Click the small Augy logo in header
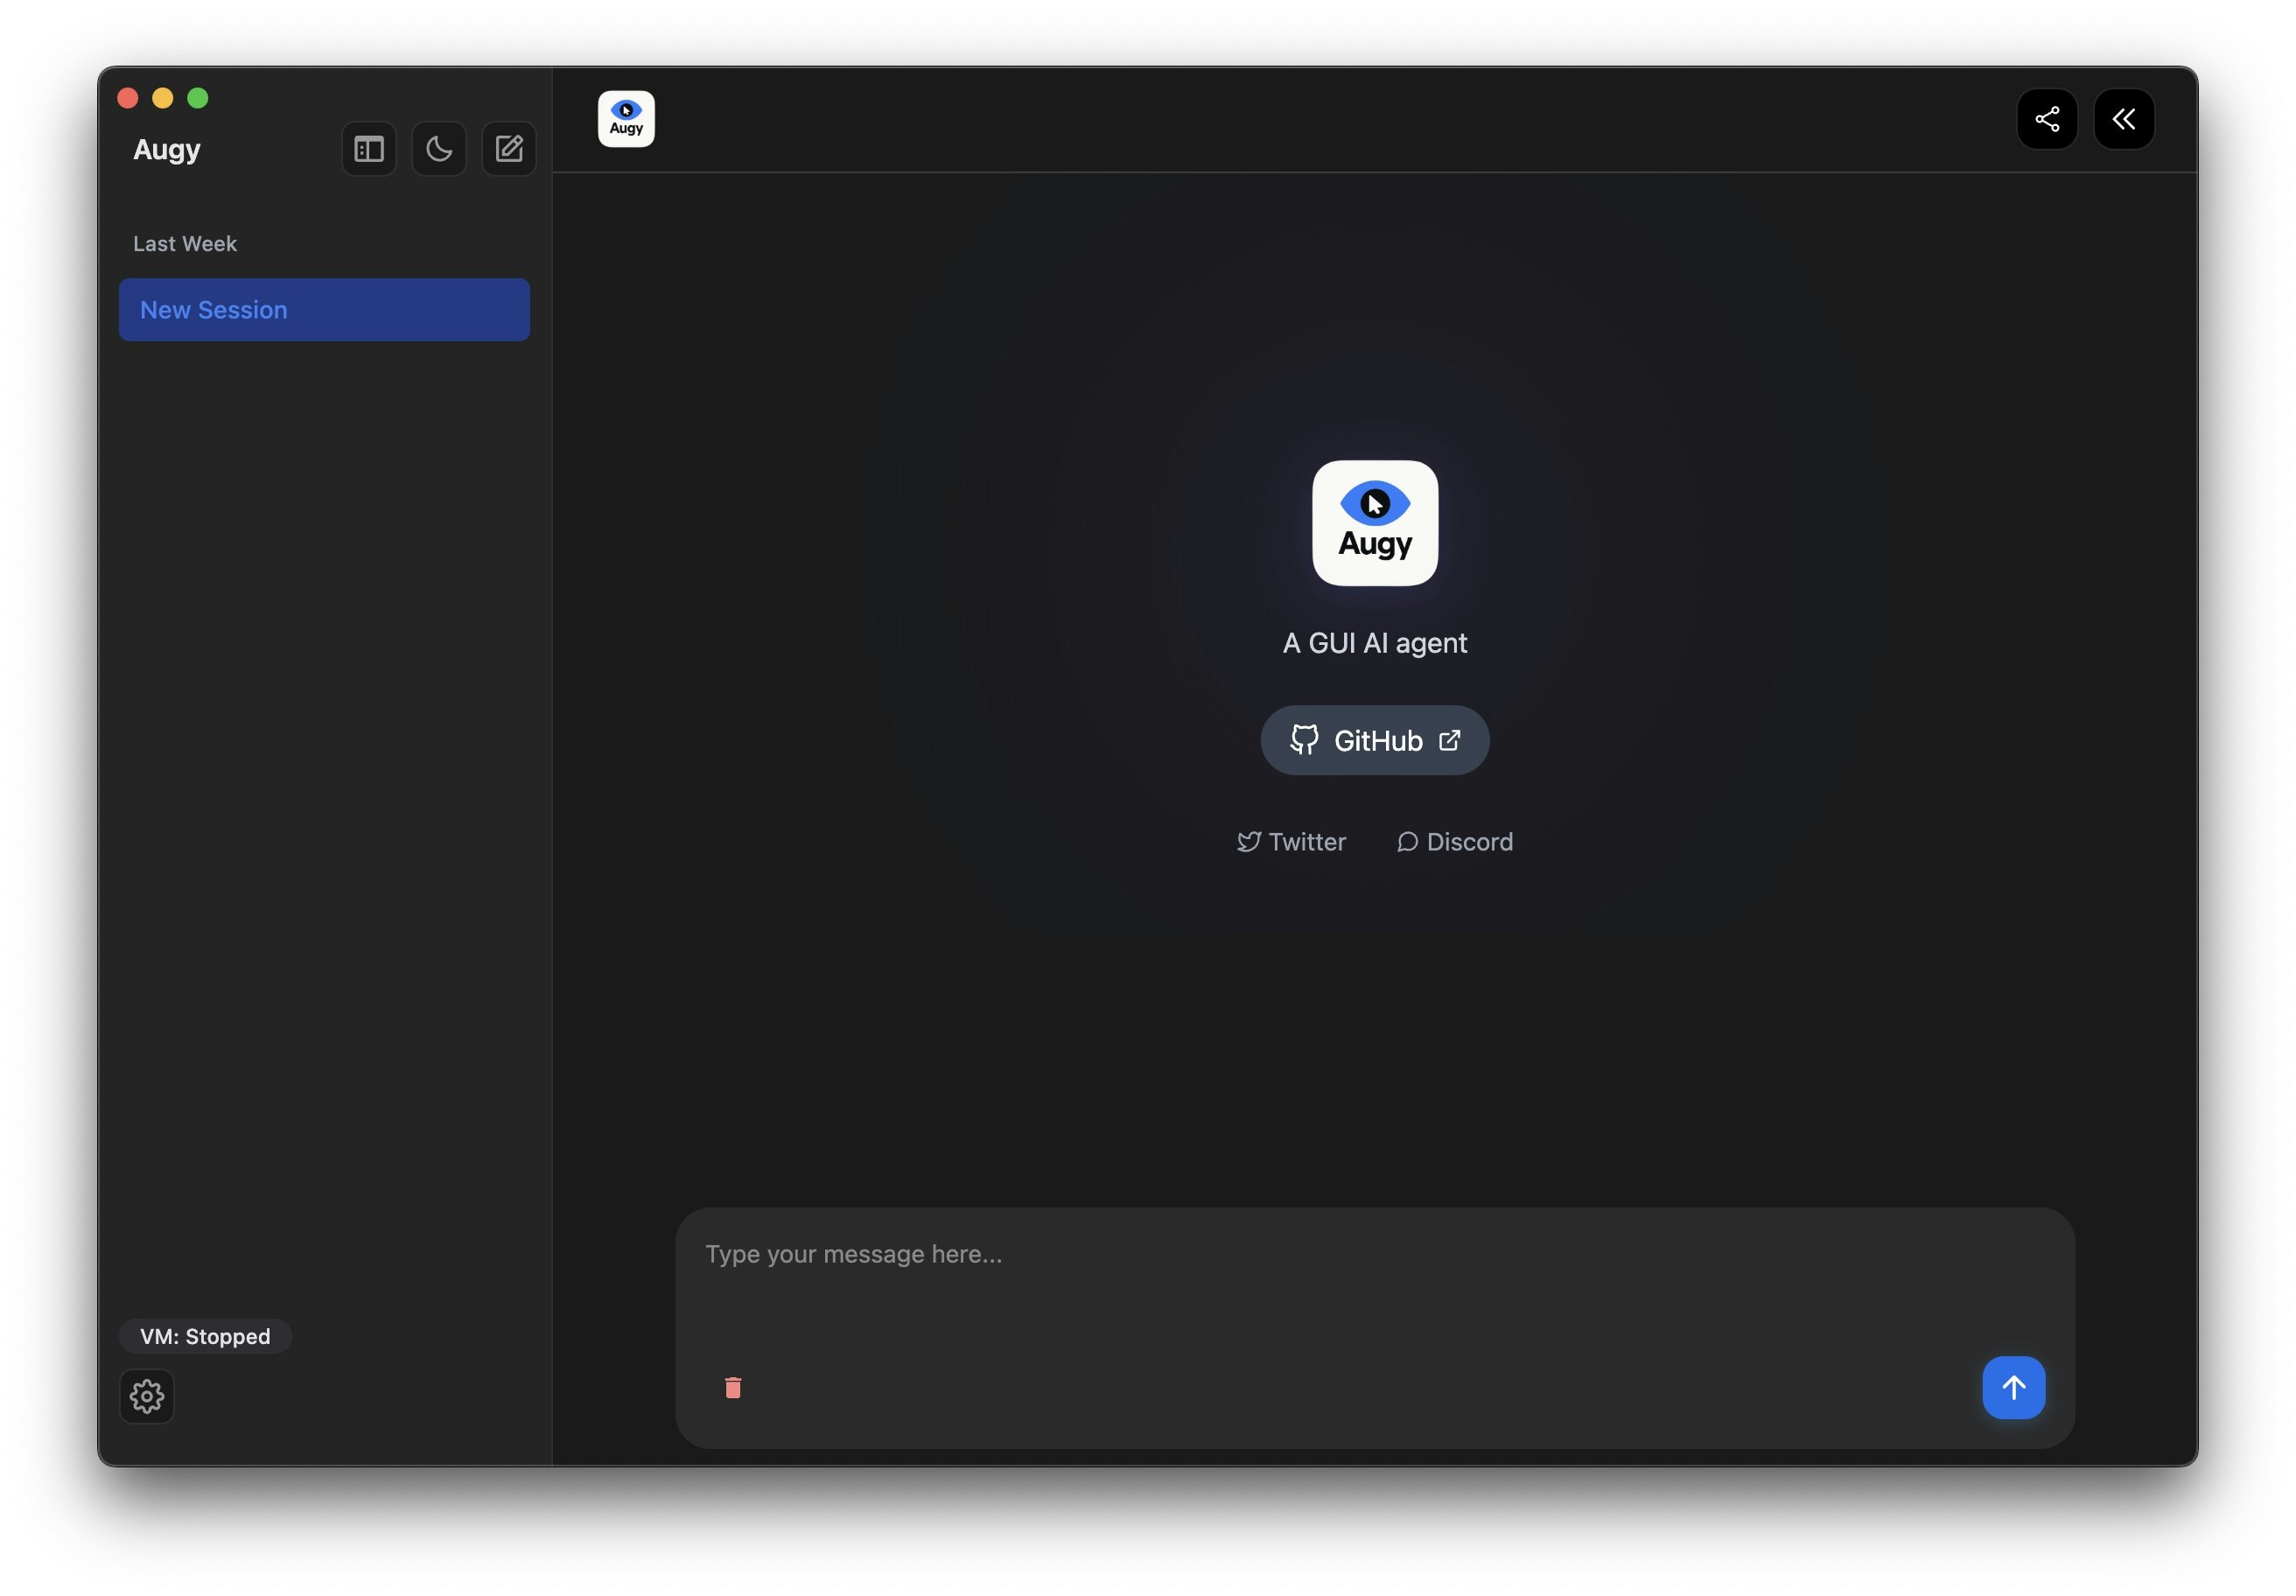2296x1596 pixels. (x=626, y=119)
